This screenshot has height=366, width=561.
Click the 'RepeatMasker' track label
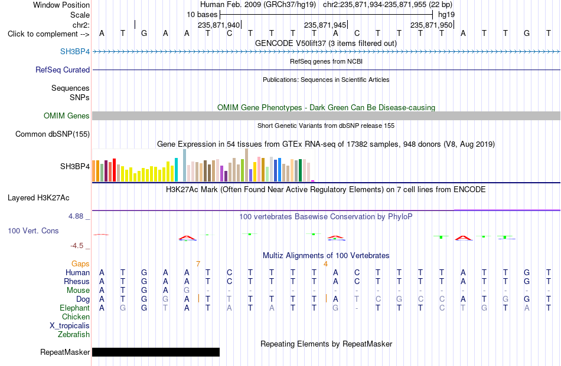point(65,352)
